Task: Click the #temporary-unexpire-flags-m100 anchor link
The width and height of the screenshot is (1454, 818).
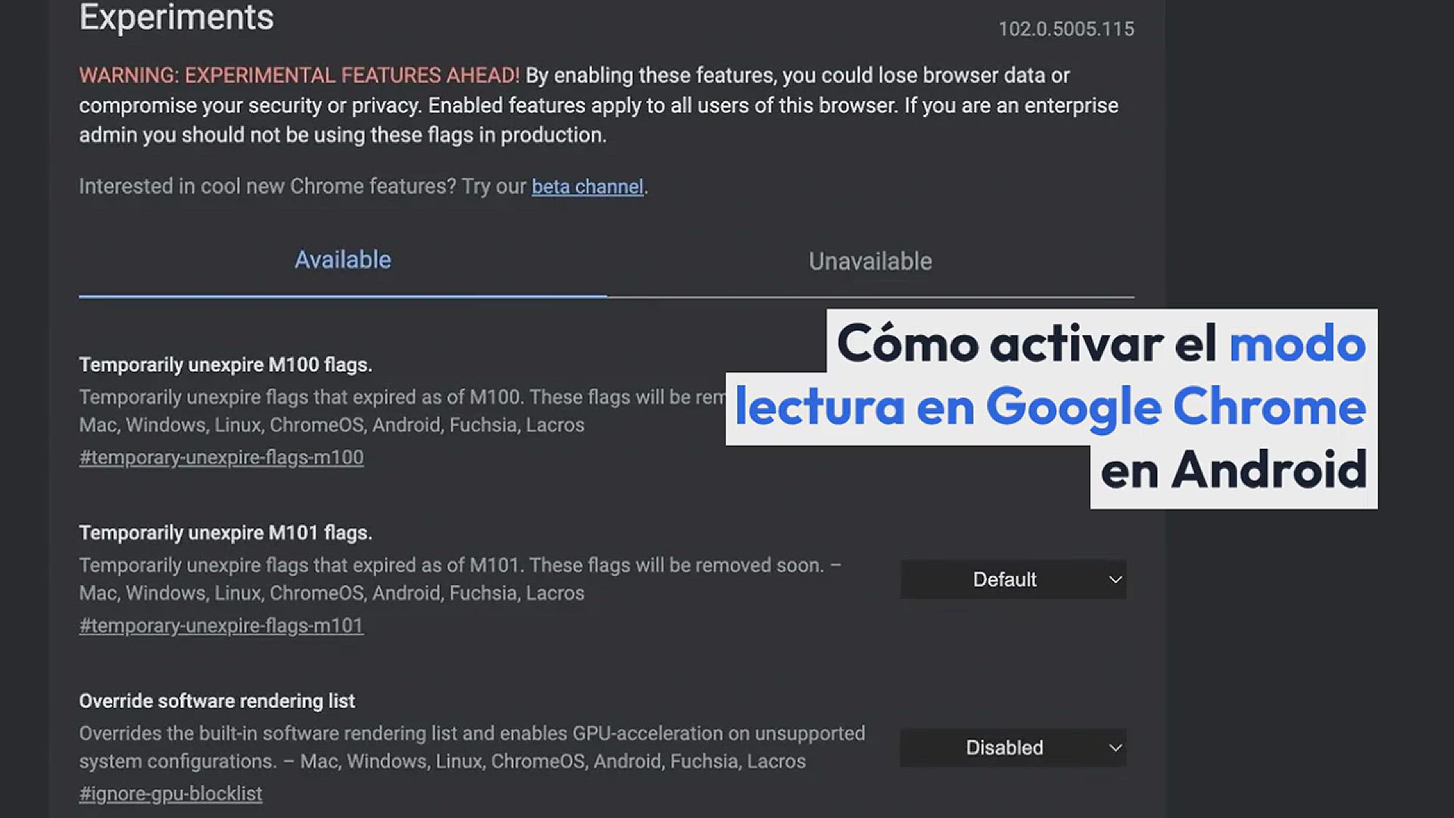Action: (x=221, y=457)
